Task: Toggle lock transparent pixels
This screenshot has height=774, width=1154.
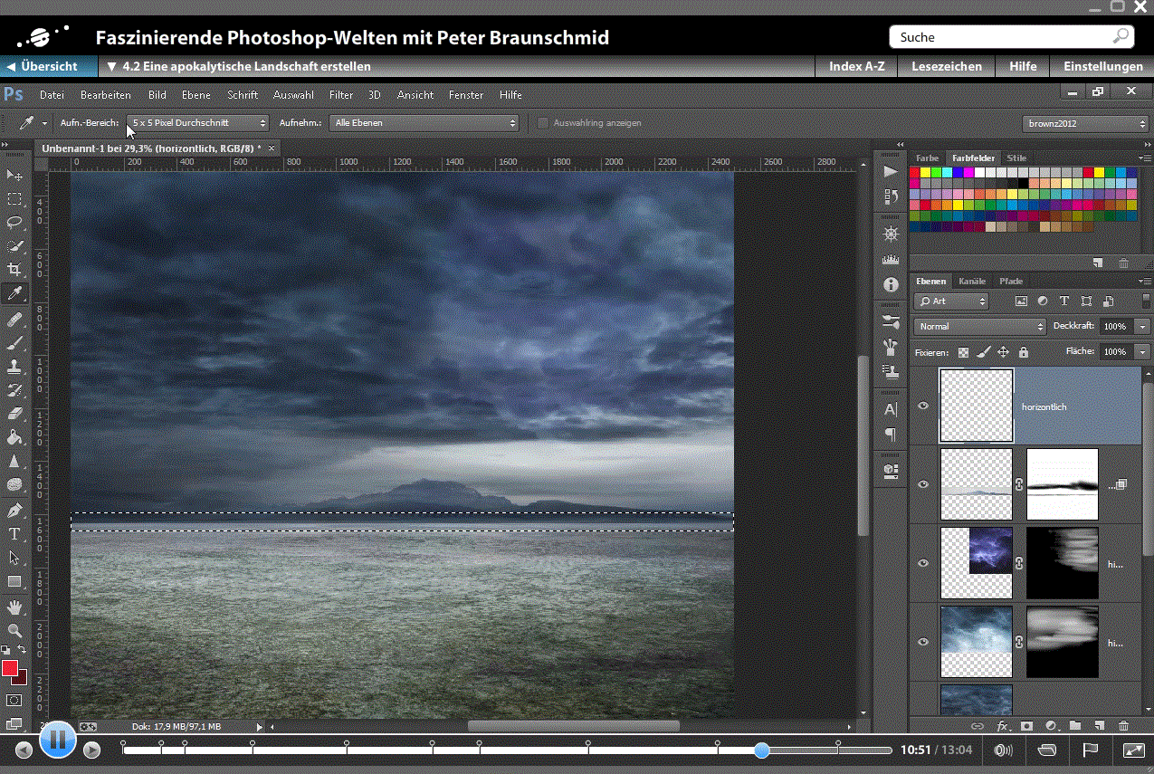Action: [x=963, y=351]
